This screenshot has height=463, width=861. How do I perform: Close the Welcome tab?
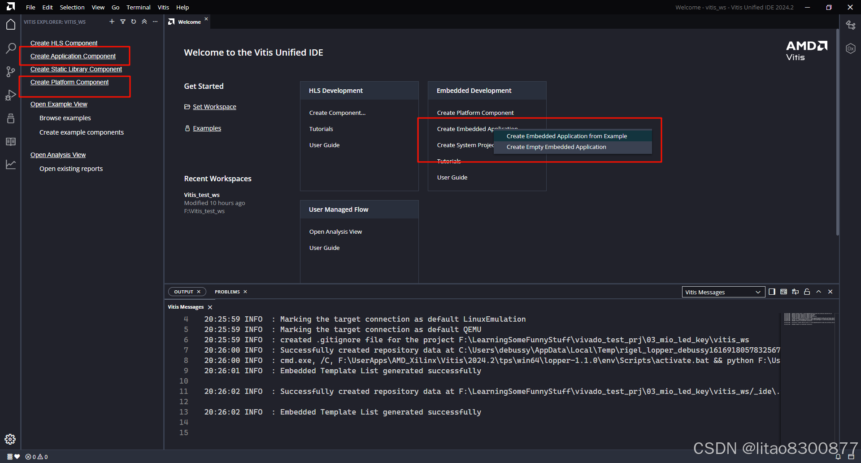click(206, 19)
